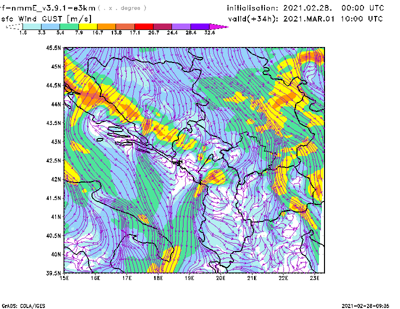Click the 39.5N latitude label

[53, 273]
